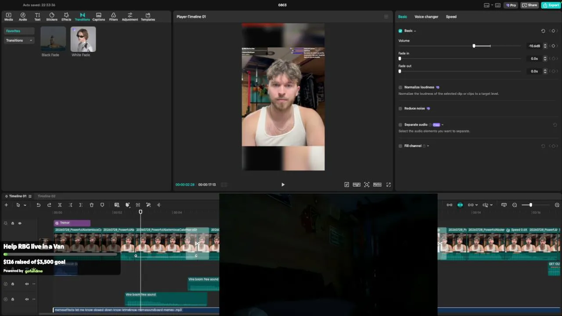The height and width of the screenshot is (316, 562).
Task: Open the preview zoom tool
Action: (x=367, y=185)
